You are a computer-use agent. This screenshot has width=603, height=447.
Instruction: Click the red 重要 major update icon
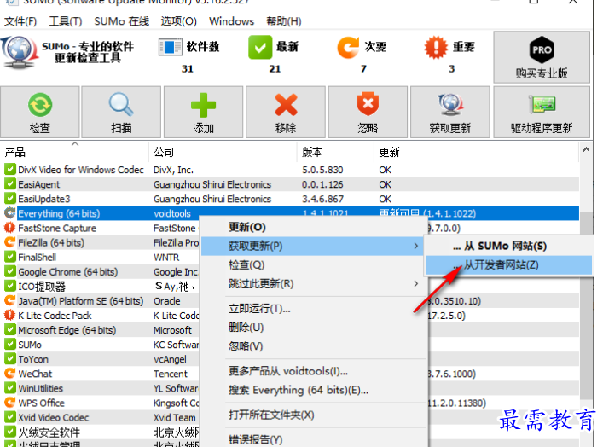click(x=436, y=47)
